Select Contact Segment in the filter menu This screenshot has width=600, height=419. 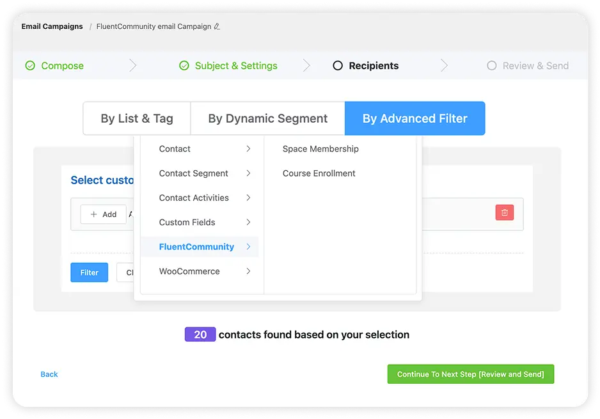coord(200,173)
